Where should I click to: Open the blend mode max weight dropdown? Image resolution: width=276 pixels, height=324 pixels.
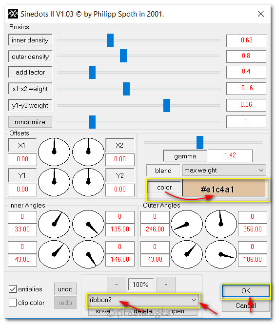[x=224, y=170]
